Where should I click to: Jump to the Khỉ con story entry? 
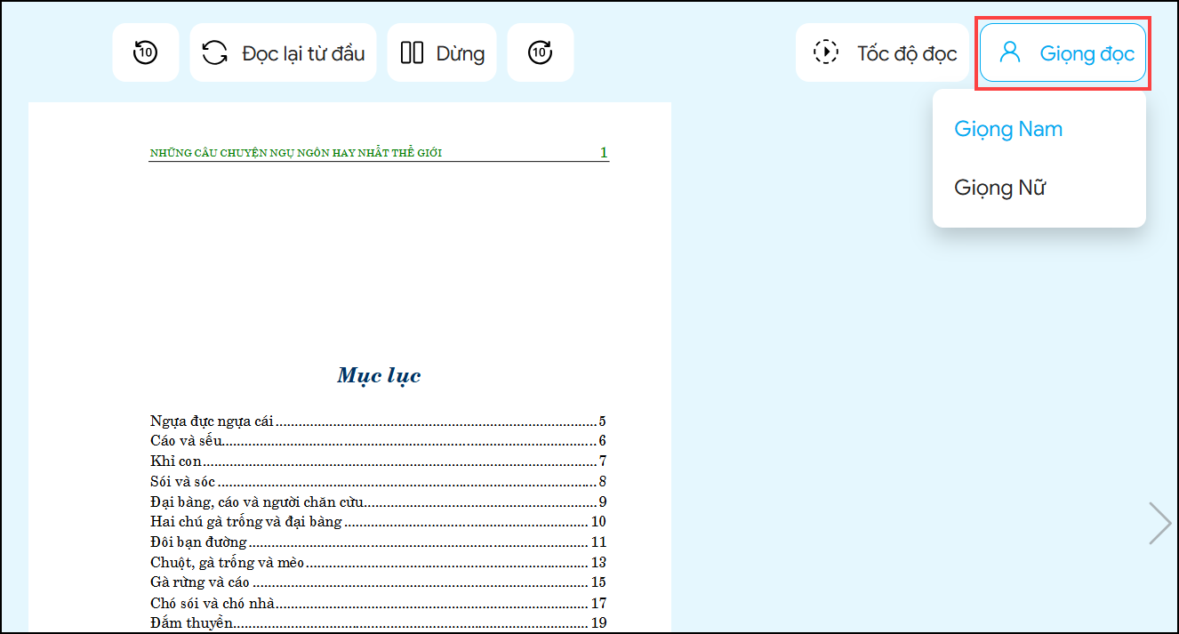coord(176,461)
